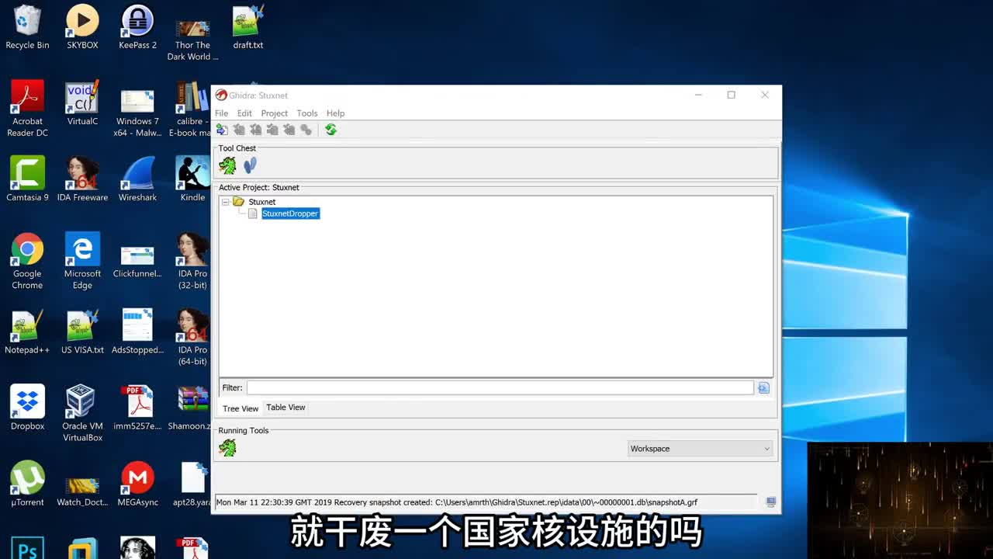Click the running CodeBrowser dragon icon
Viewport: 993px width, 559px height.
pos(227,448)
